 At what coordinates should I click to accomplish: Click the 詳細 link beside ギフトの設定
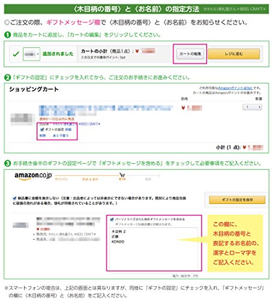click(x=68, y=130)
